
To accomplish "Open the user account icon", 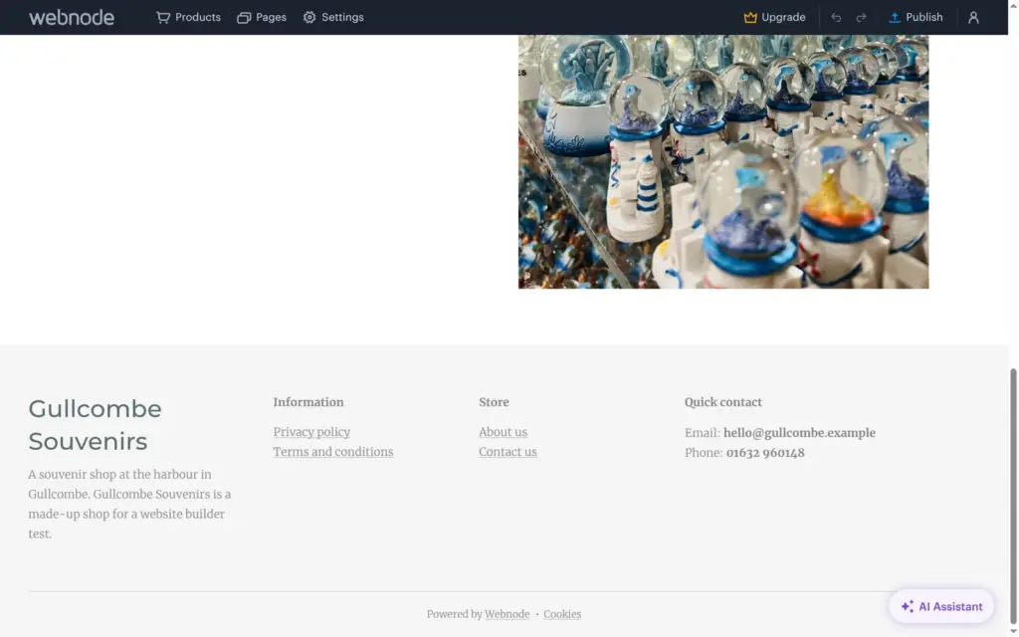I will (973, 18).
